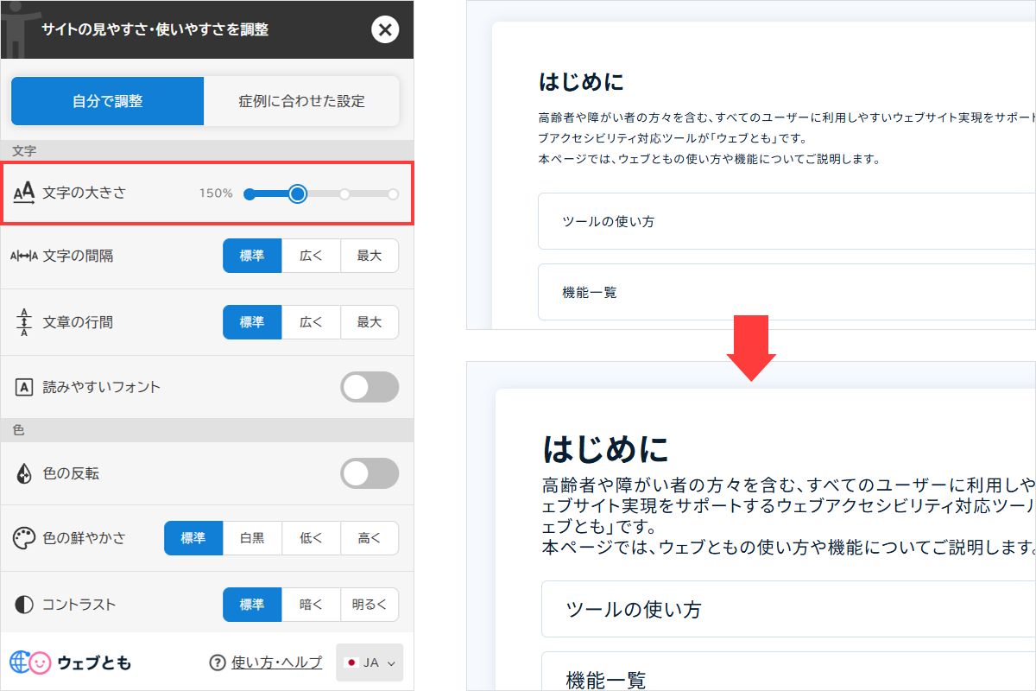Image resolution: width=1036 pixels, height=691 pixels.
Task: Open the JA language dropdown
Action: click(370, 662)
